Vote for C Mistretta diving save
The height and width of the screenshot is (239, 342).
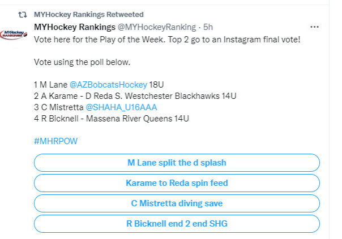177,203
